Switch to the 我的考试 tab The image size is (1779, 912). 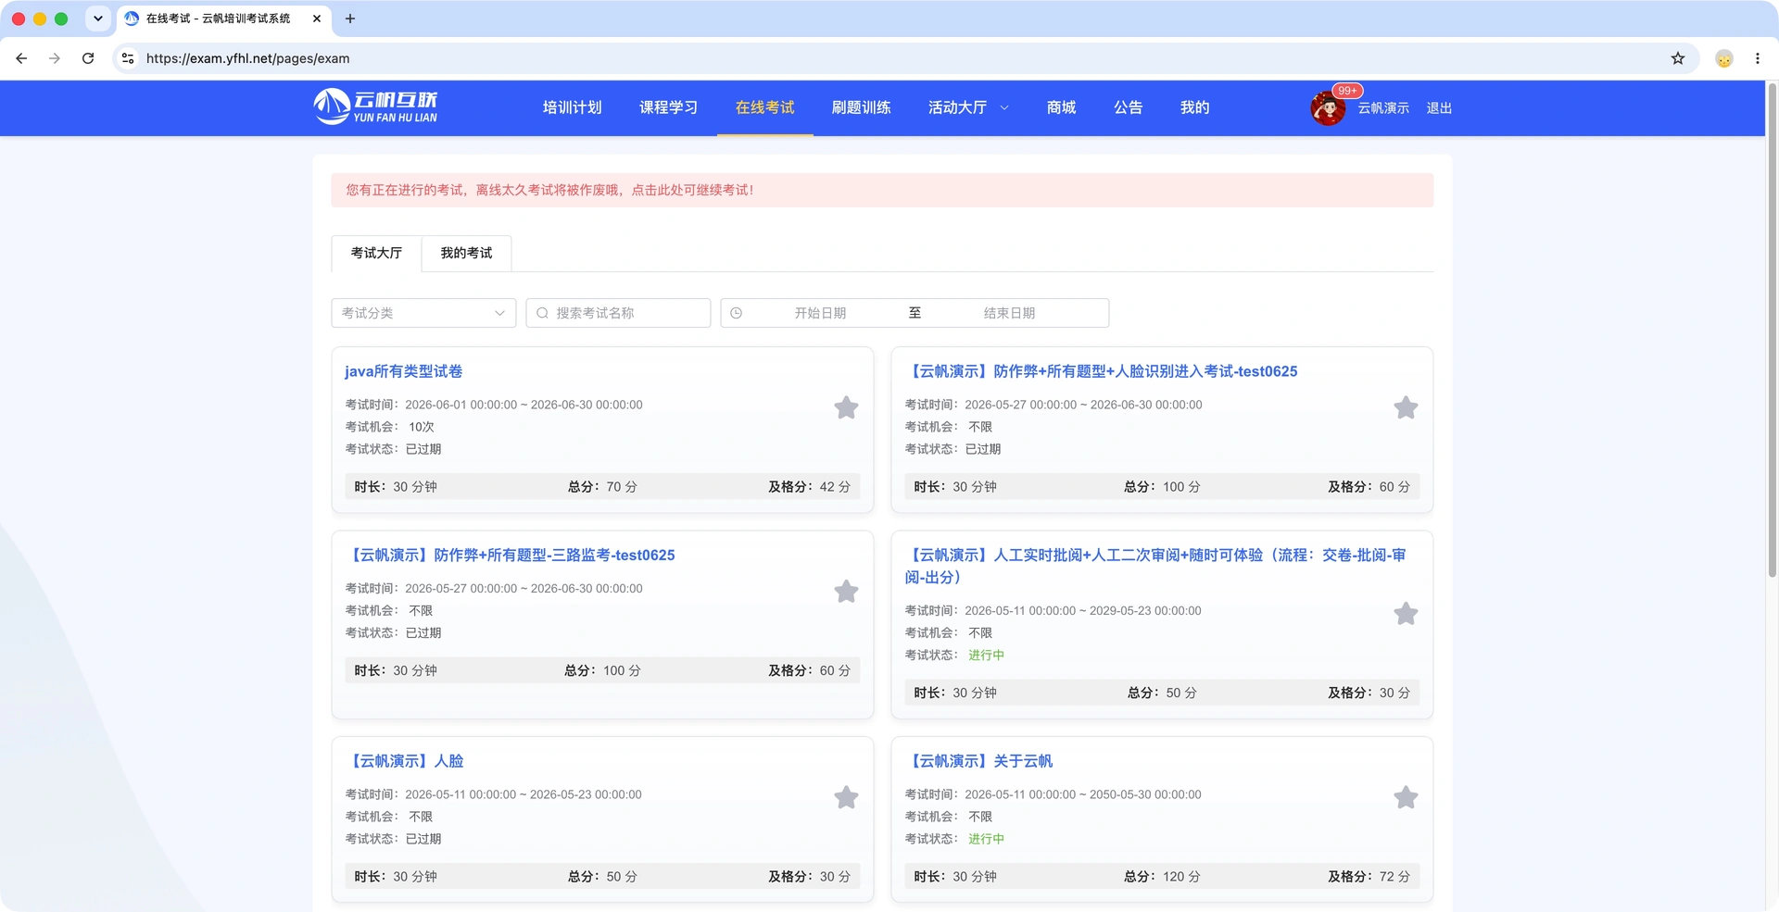pyautogui.click(x=466, y=253)
